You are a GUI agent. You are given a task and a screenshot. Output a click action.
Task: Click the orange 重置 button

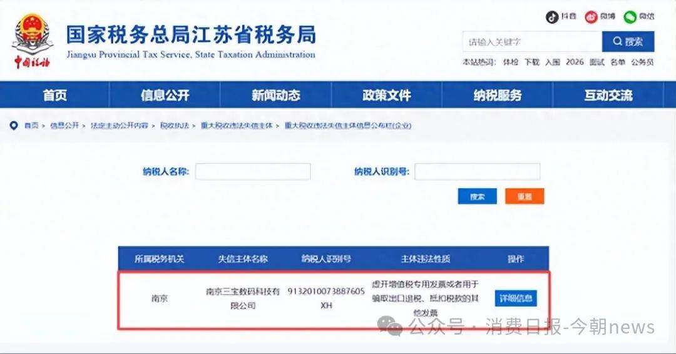click(525, 196)
